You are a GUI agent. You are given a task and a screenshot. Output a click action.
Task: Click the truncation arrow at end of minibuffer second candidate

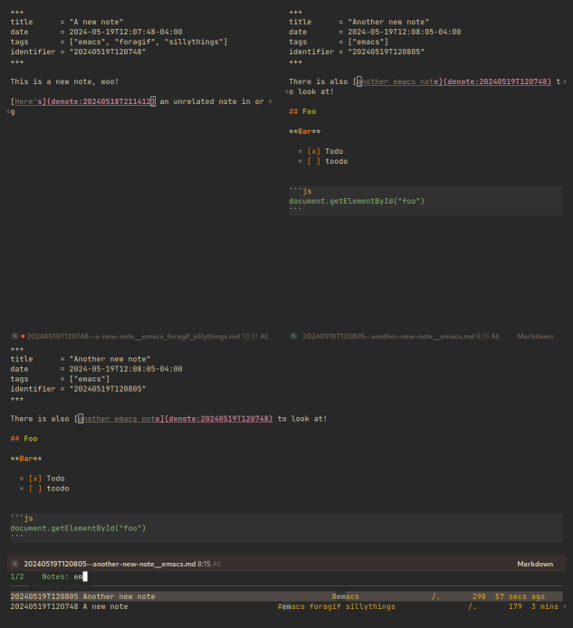point(565,606)
